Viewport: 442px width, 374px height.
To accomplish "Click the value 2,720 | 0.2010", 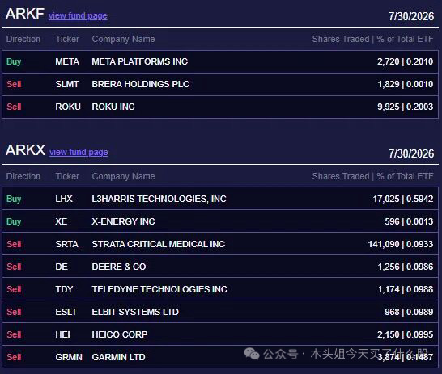I will point(405,61).
